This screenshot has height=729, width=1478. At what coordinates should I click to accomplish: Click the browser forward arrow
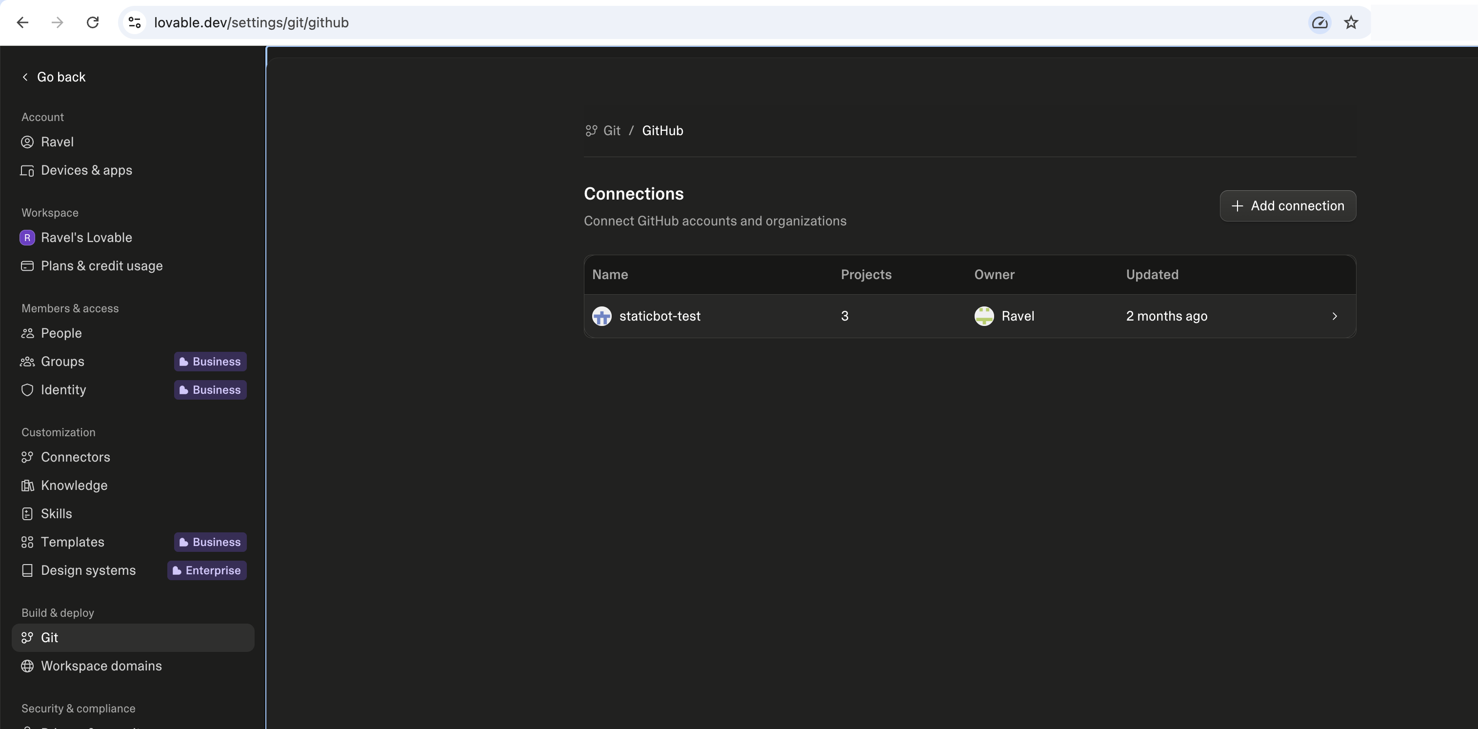(58, 22)
